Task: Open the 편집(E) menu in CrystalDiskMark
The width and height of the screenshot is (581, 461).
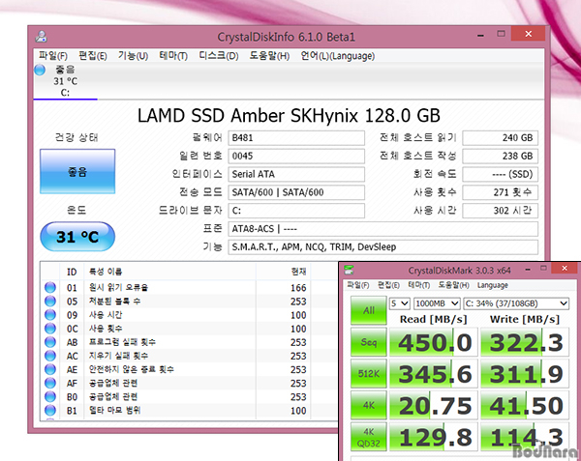Action: (388, 285)
